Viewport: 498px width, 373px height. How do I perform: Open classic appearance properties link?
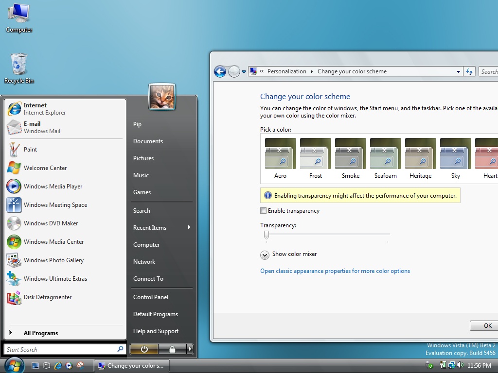(x=335, y=271)
